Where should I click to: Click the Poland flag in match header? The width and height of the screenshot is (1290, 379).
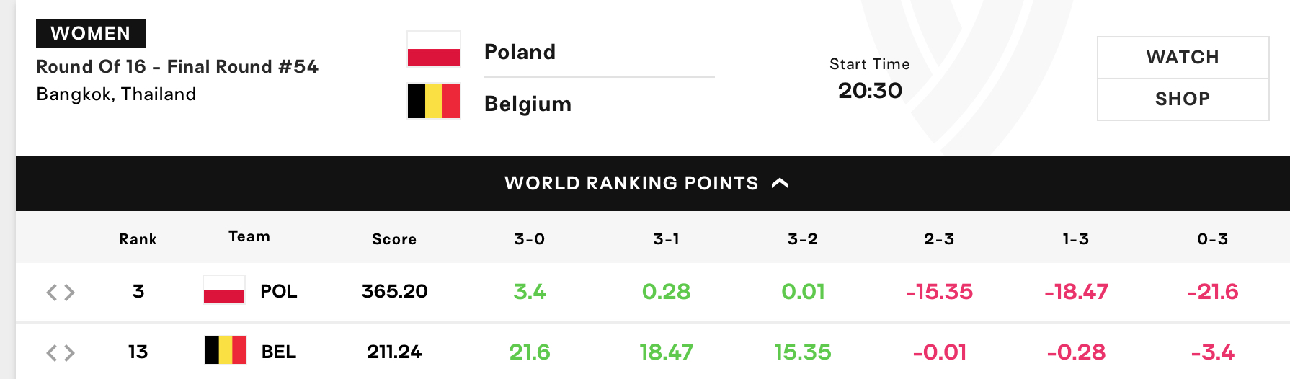tap(434, 50)
